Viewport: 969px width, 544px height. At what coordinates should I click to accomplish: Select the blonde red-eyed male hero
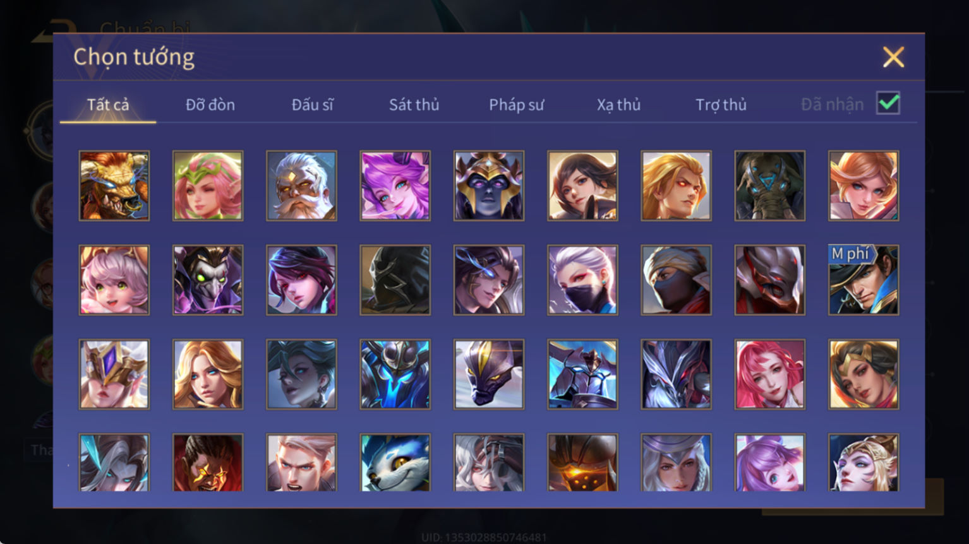pos(676,186)
